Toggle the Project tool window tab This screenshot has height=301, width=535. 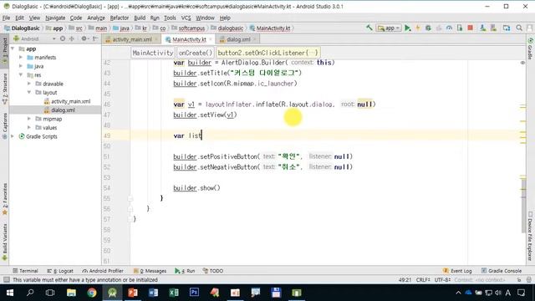[x=5, y=51]
